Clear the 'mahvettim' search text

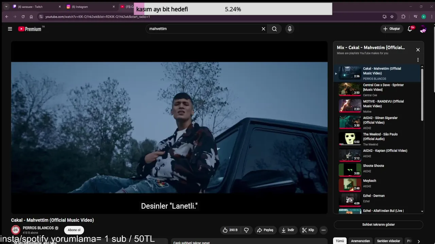click(263, 29)
